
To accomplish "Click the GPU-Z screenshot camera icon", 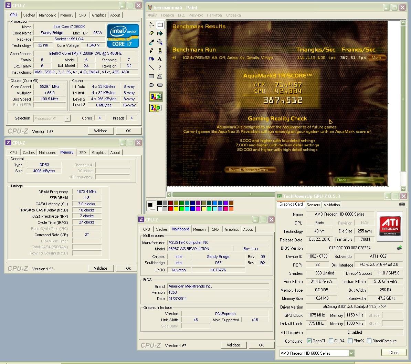I will (402, 204).
